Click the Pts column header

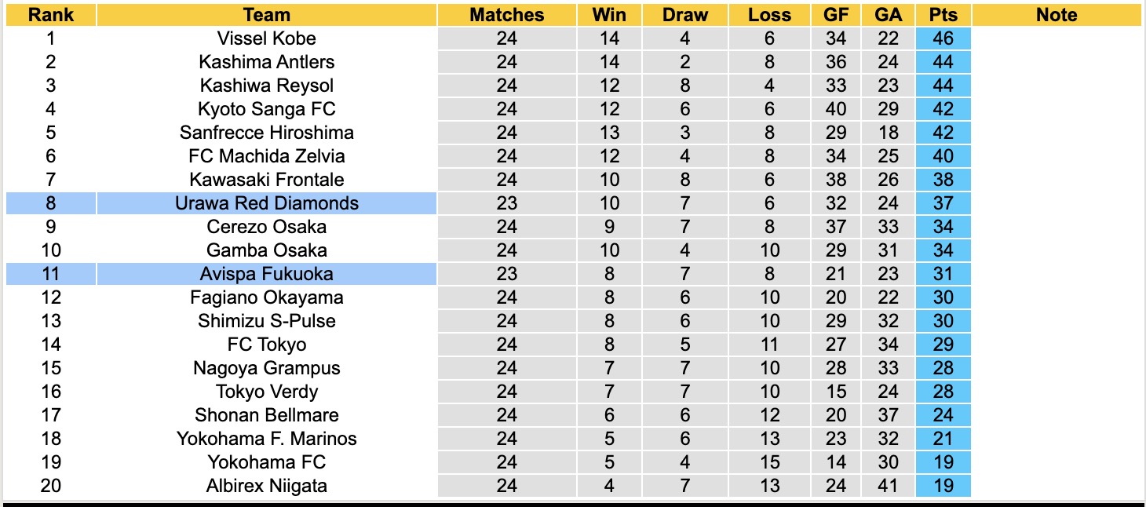pyautogui.click(x=943, y=15)
